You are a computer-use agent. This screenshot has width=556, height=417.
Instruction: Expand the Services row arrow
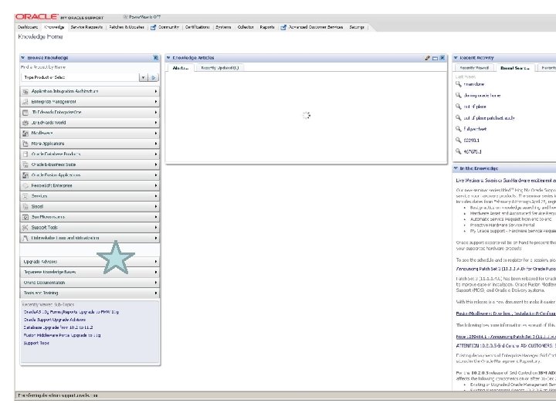pyautogui.click(x=156, y=196)
